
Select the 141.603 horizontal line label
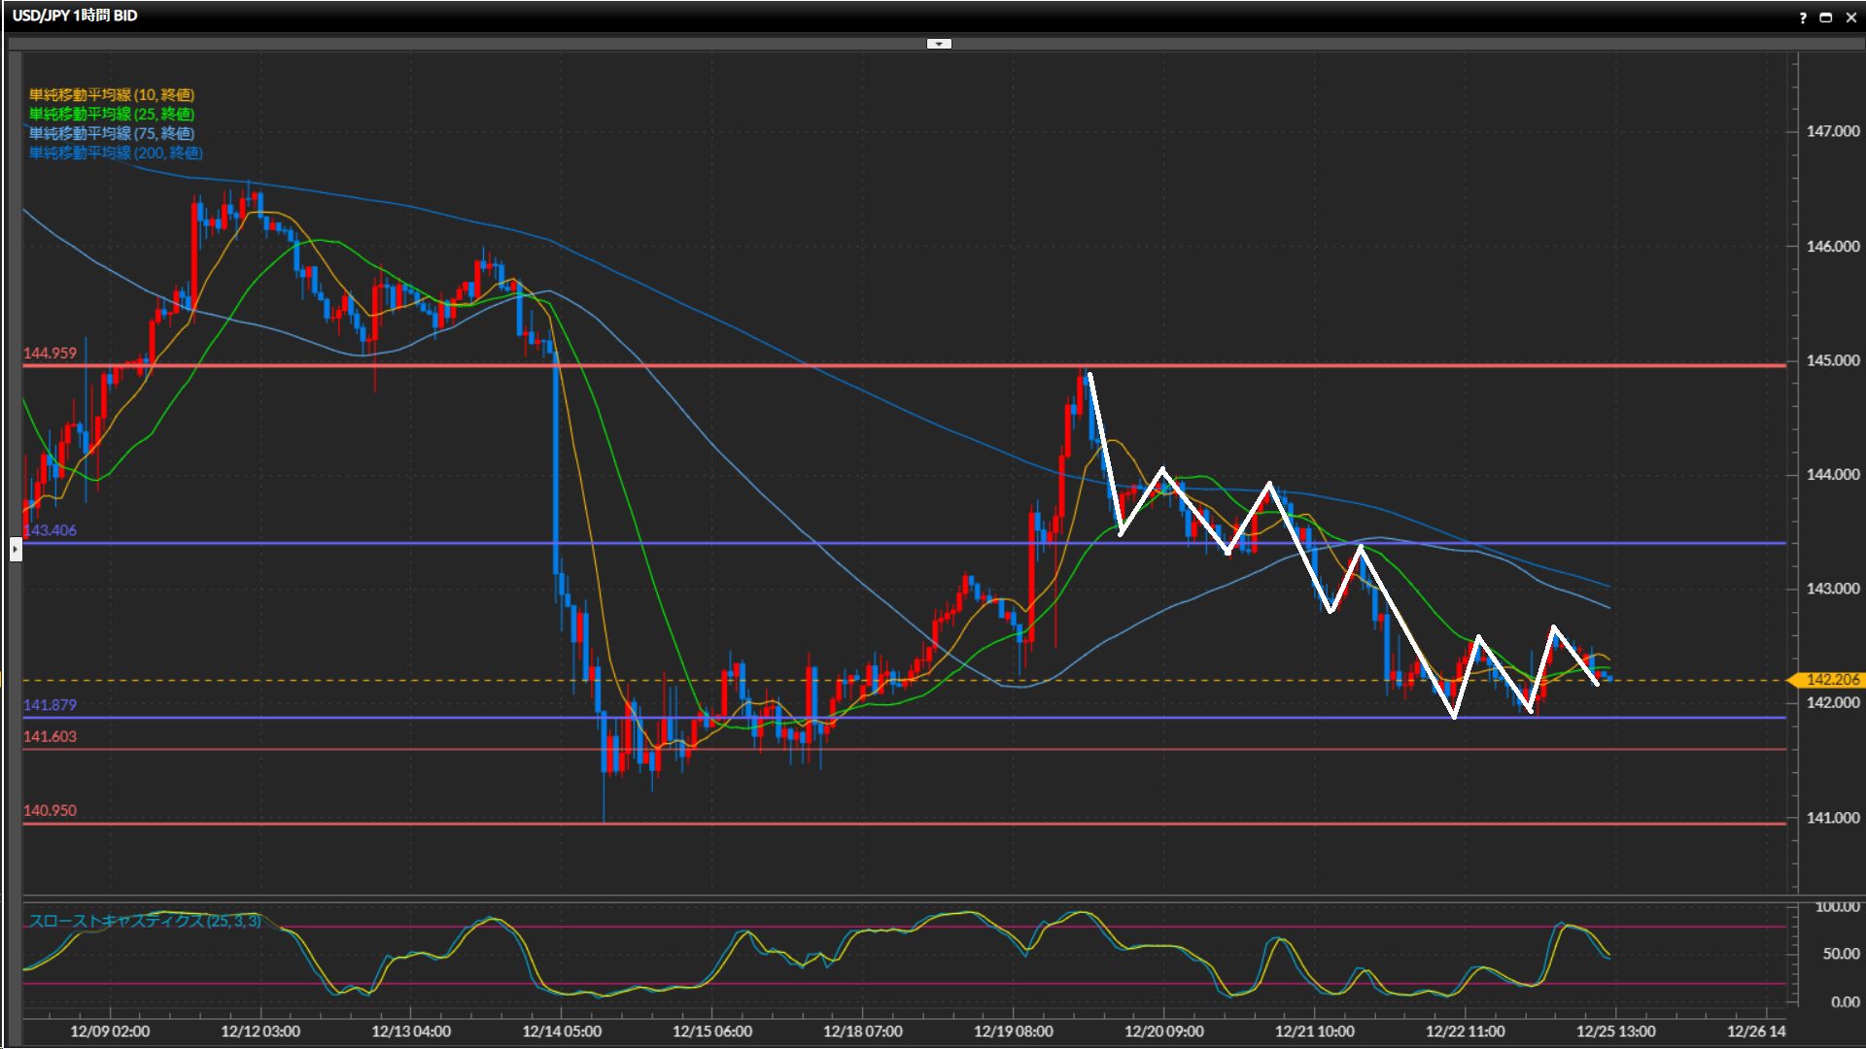[x=50, y=736]
